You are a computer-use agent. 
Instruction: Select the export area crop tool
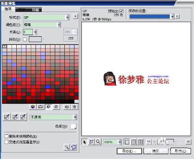click(91, 142)
